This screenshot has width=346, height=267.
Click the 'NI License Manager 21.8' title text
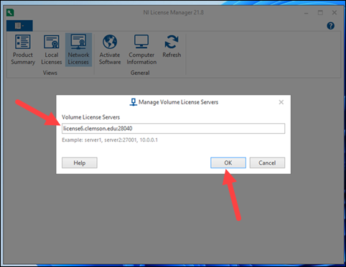174,12
